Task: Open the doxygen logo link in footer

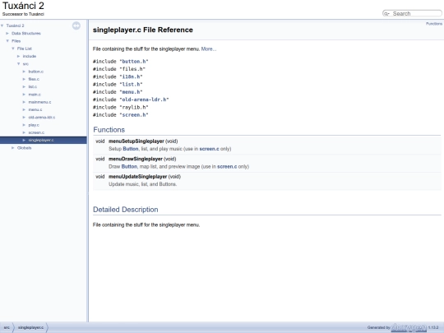Action: click(409, 327)
